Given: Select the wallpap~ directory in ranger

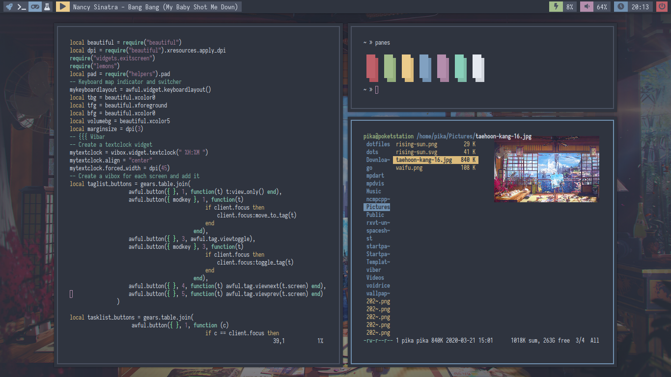Looking at the screenshot, I should coord(378,294).
